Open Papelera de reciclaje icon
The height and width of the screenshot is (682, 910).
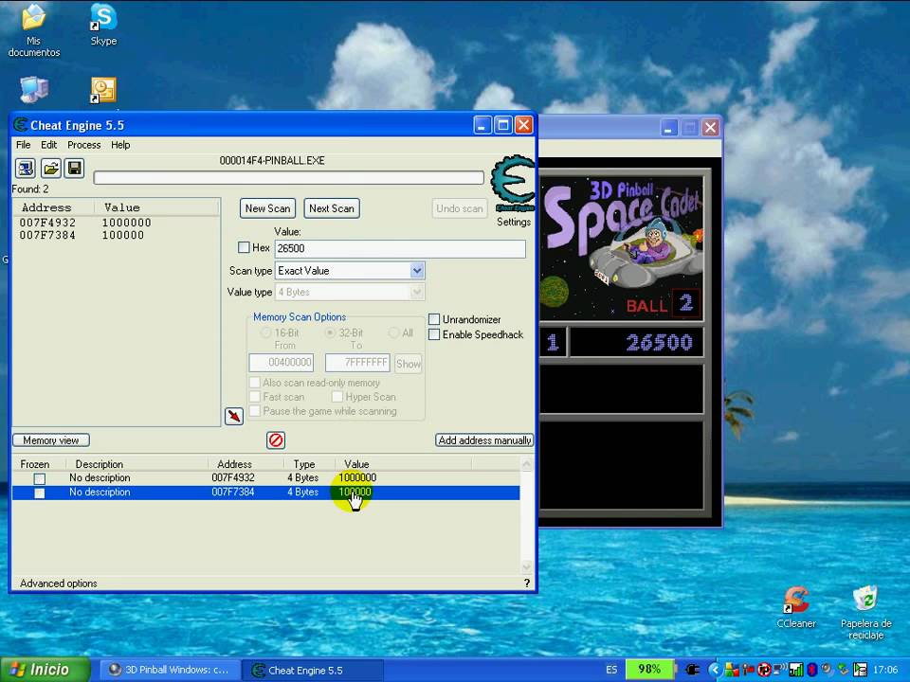[865, 613]
